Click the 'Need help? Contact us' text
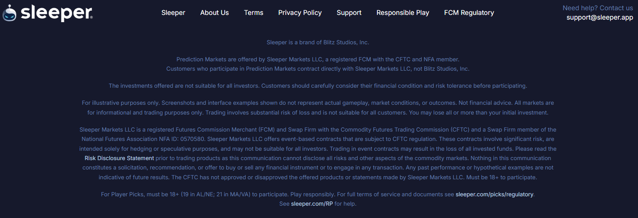The width and height of the screenshot is (638, 218). [x=597, y=8]
